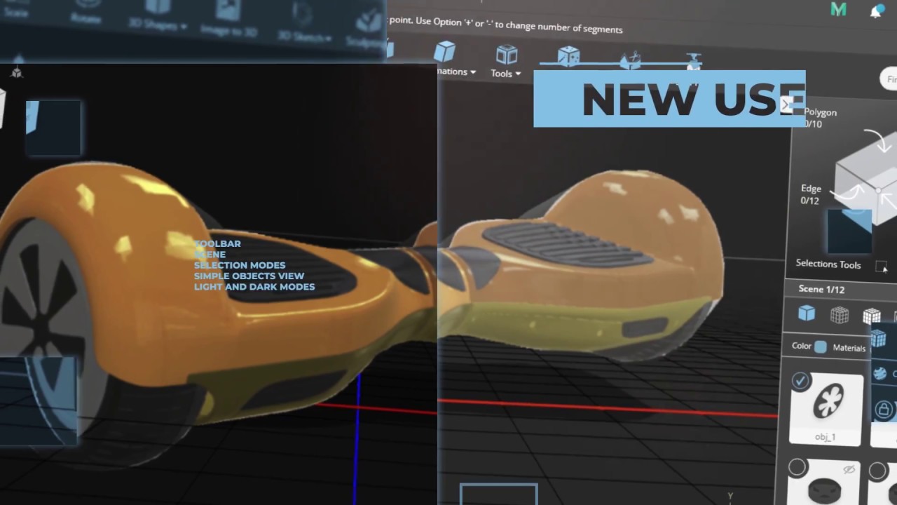This screenshot has width=897, height=505.
Task: Collapse the right panel with arrow
Action: [787, 105]
